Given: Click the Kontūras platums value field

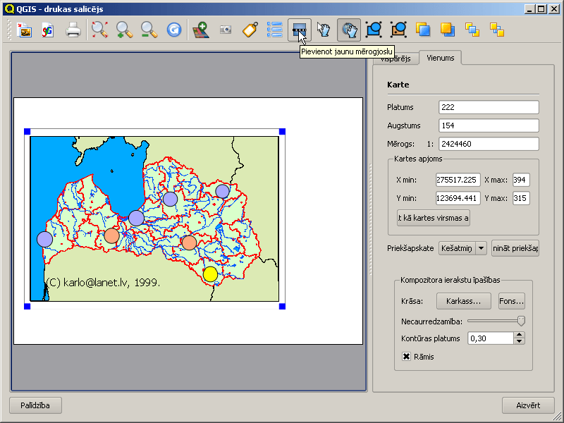Looking at the screenshot, I should click(490, 338).
